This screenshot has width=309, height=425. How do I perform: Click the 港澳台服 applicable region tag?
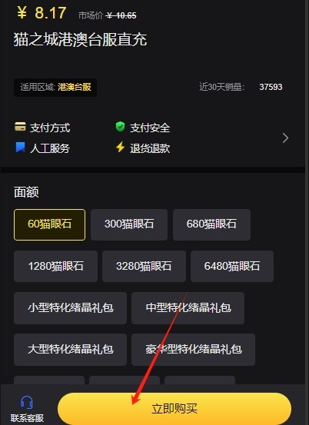75,87
